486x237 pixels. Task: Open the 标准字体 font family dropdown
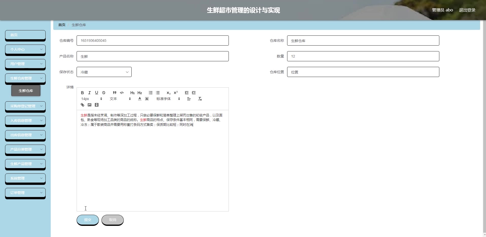click(168, 99)
